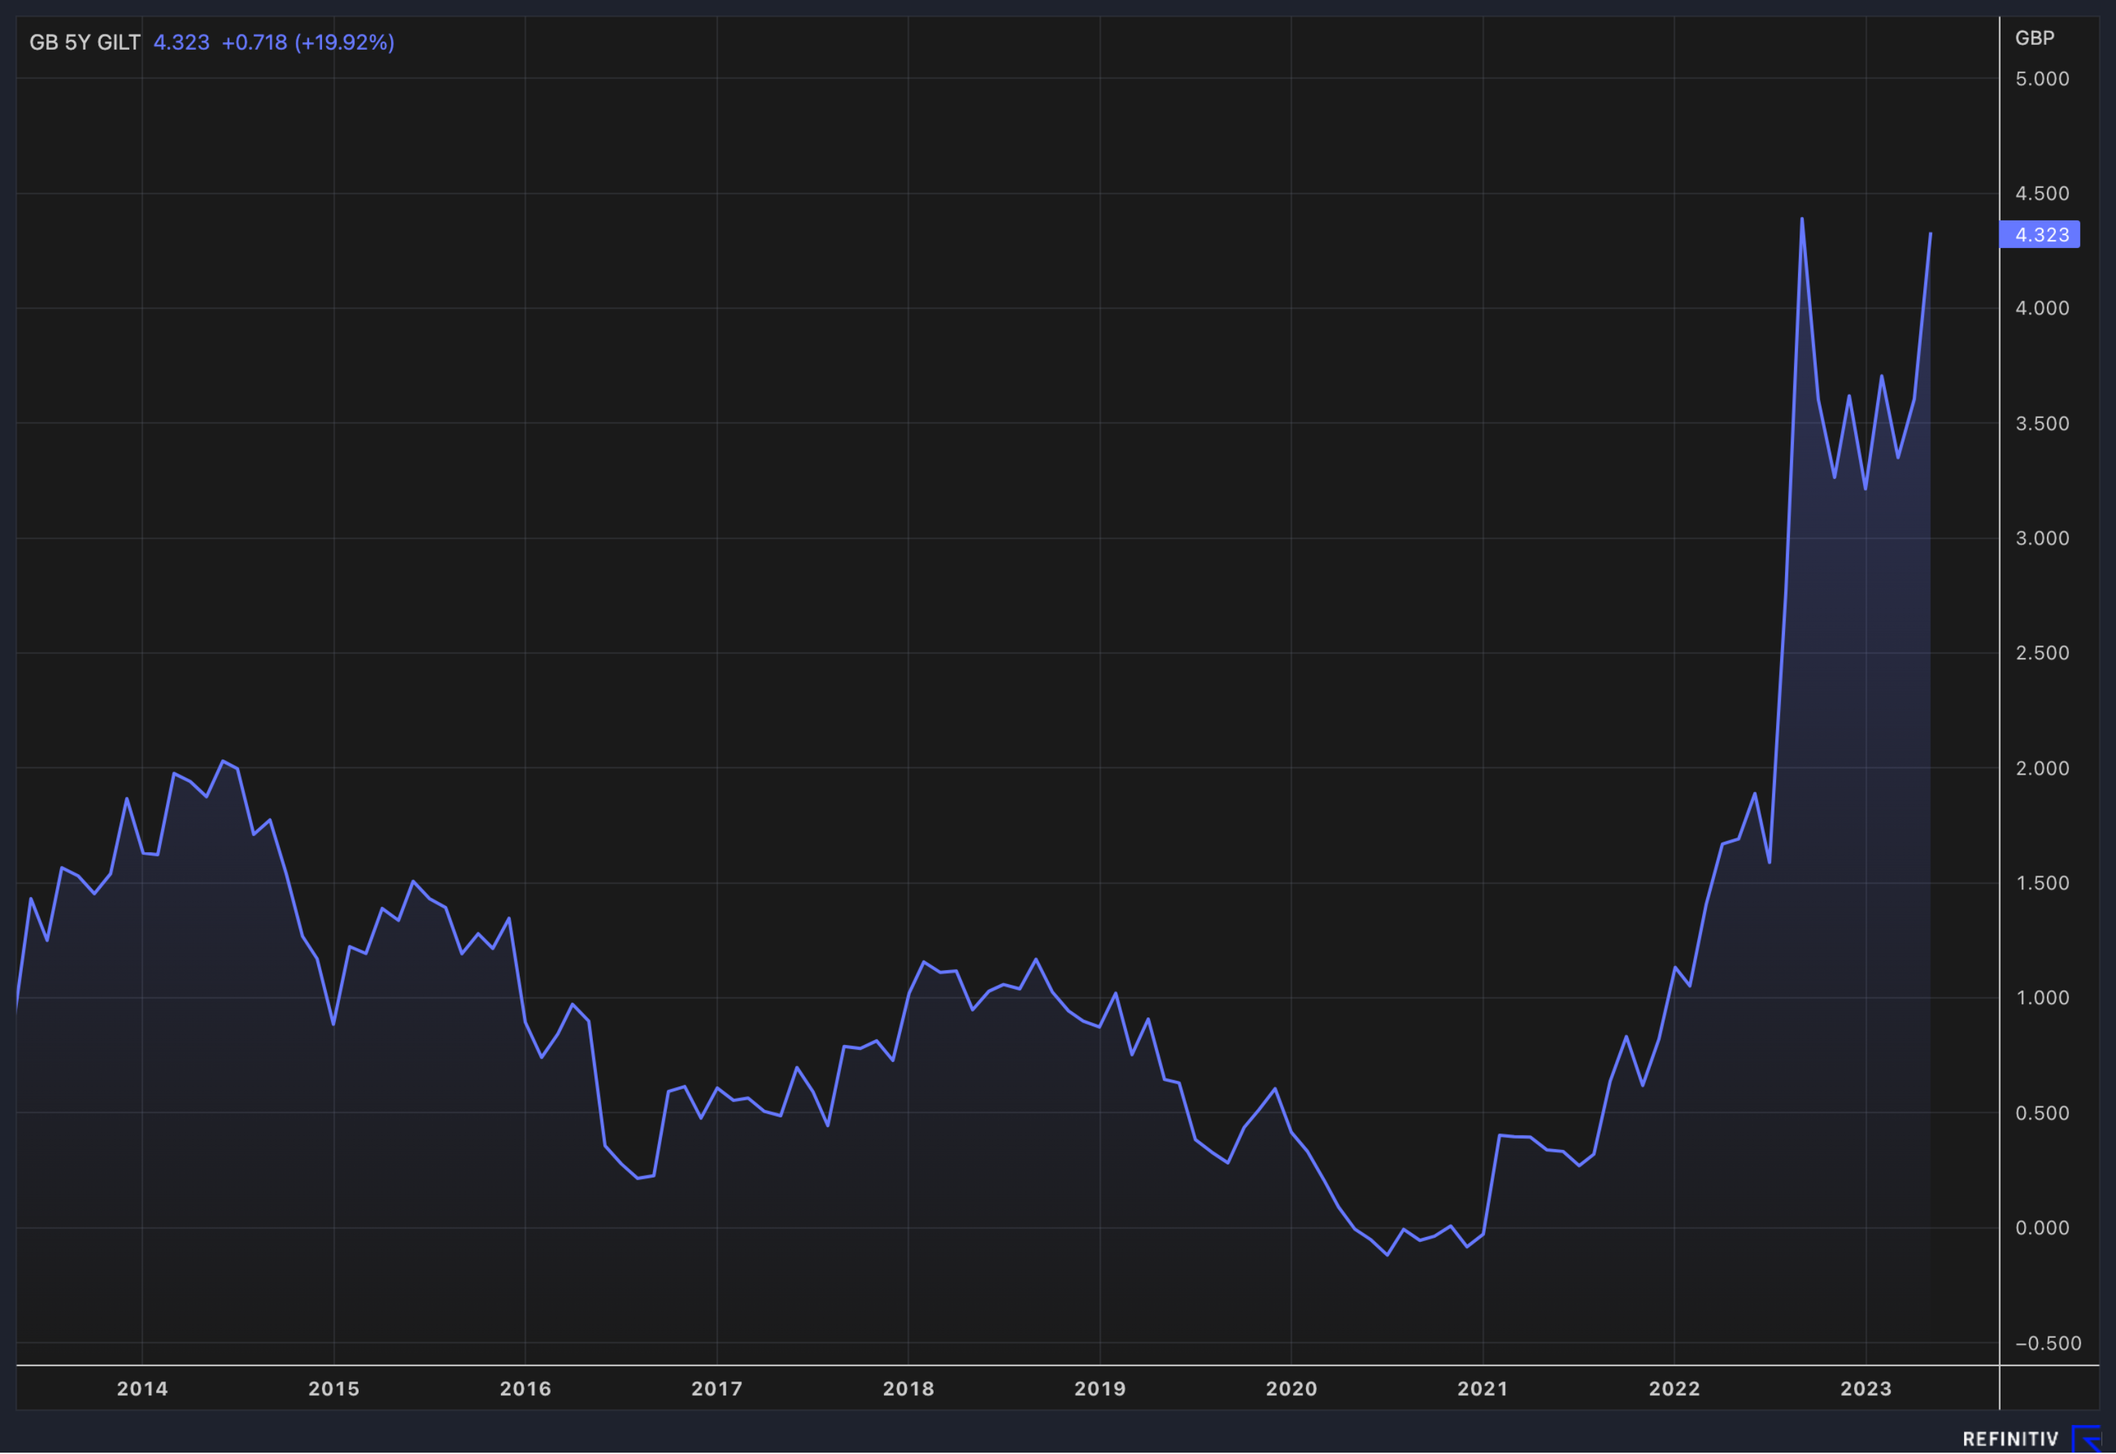Click the 4.000 y-axis label

(x=2042, y=308)
